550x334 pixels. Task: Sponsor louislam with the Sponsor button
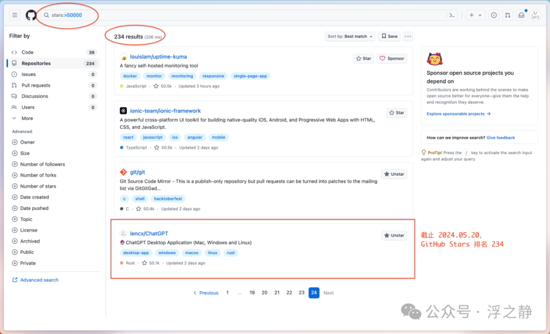(x=392, y=59)
